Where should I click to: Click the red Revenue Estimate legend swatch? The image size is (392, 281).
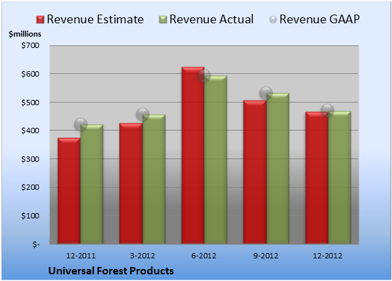[x=40, y=20]
